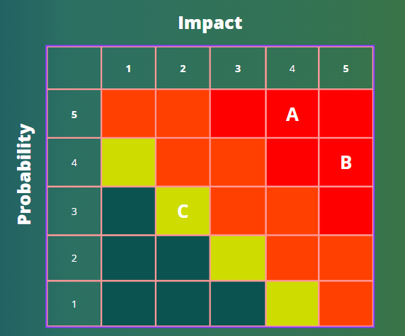Click the red cell labeled A
Viewport: 405px width, 336px height.
(292, 114)
